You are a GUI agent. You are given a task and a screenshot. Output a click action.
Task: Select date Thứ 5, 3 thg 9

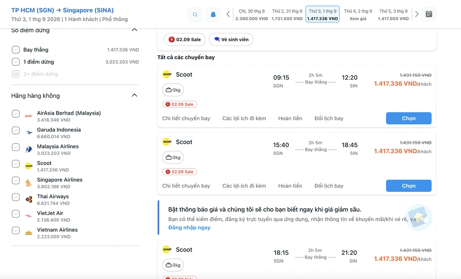(x=393, y=14)
